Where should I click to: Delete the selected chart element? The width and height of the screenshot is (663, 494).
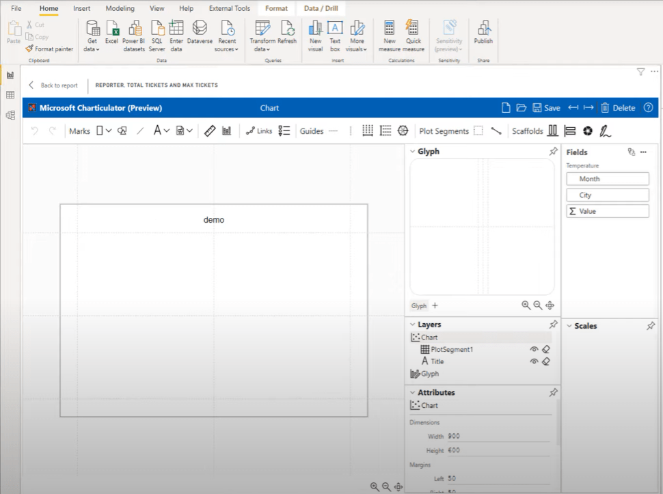pos(618,108)
